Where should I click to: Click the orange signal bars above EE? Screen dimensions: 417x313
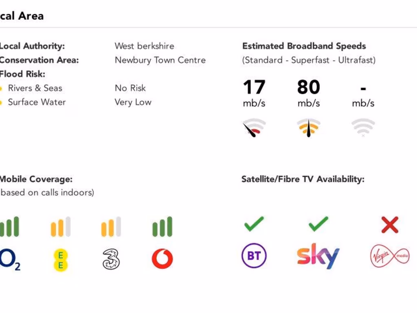[x=61, y=227]
